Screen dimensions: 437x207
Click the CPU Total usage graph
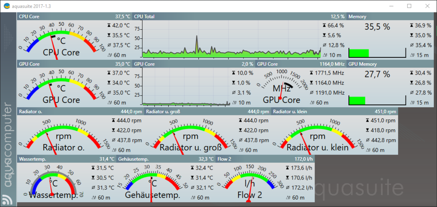[232, 39]
